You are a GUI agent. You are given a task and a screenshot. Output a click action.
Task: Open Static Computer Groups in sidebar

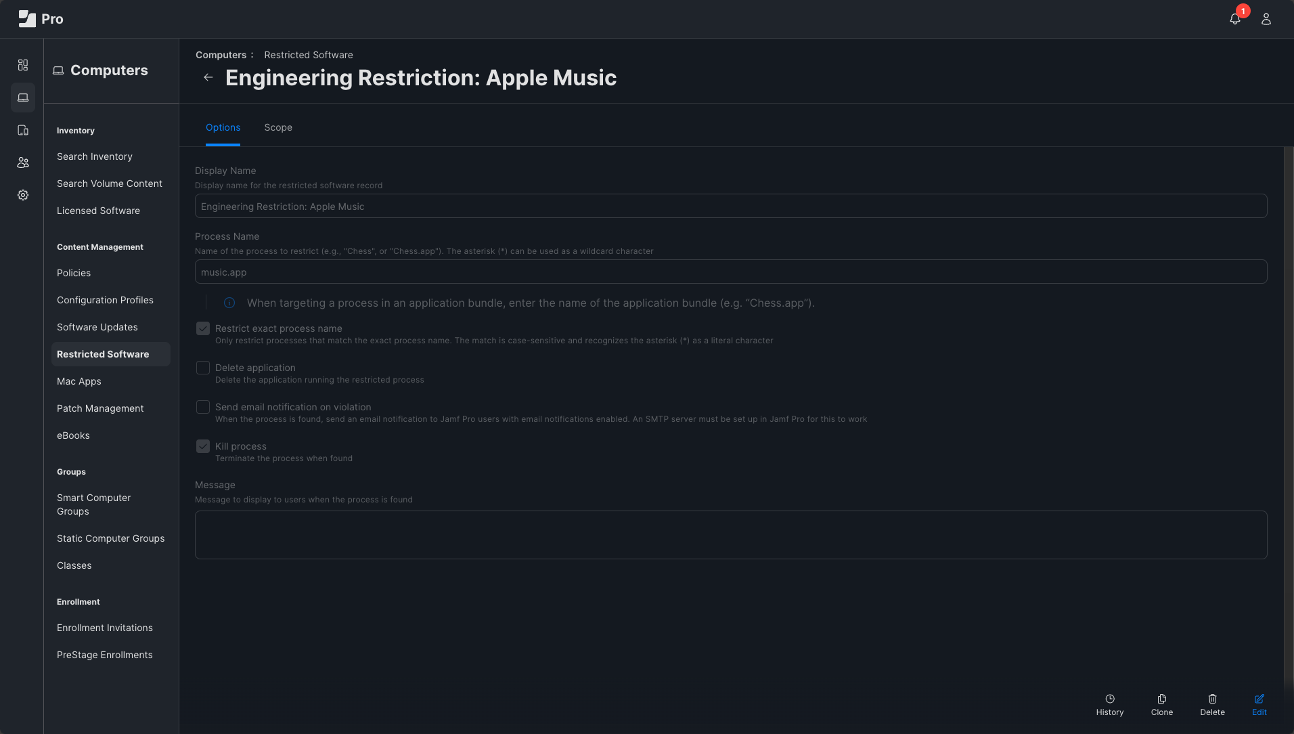click(111, 538)
